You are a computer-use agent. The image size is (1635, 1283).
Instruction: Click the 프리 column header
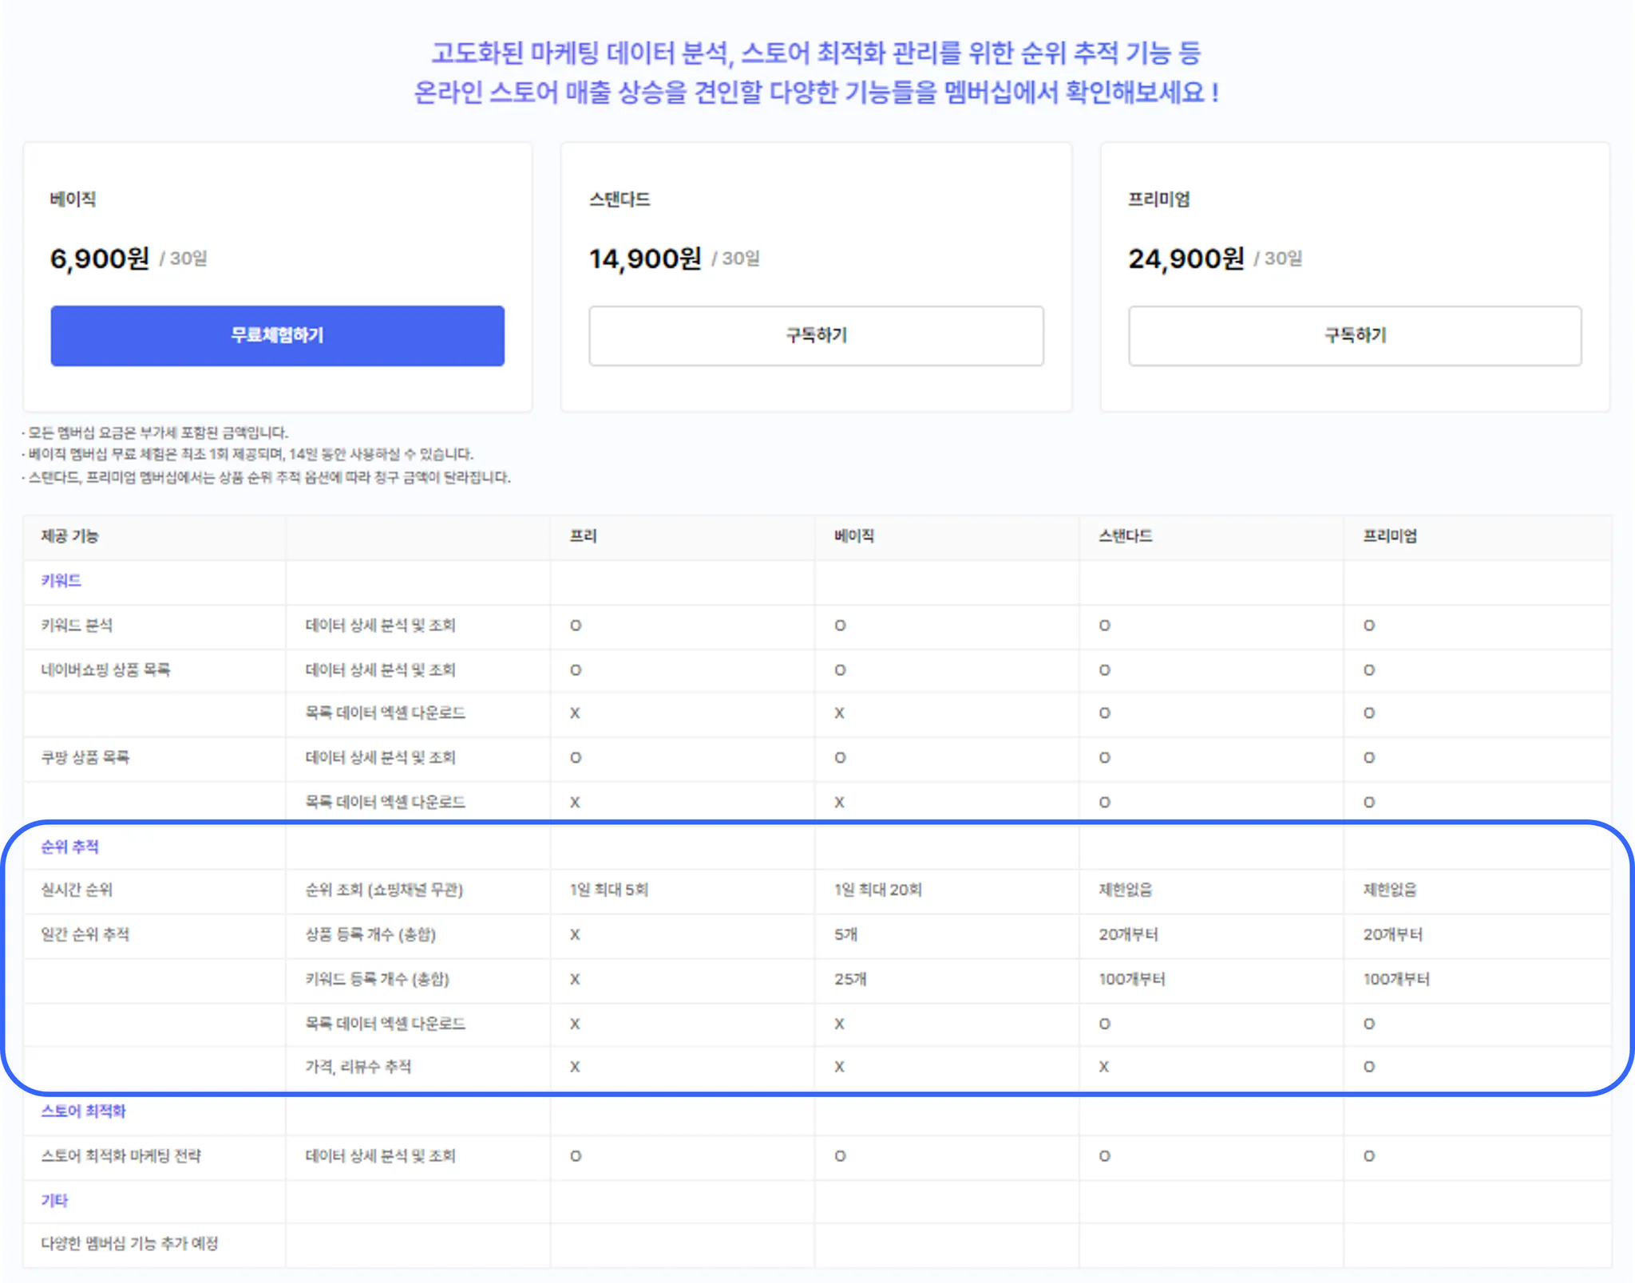(x=584, y=536)
